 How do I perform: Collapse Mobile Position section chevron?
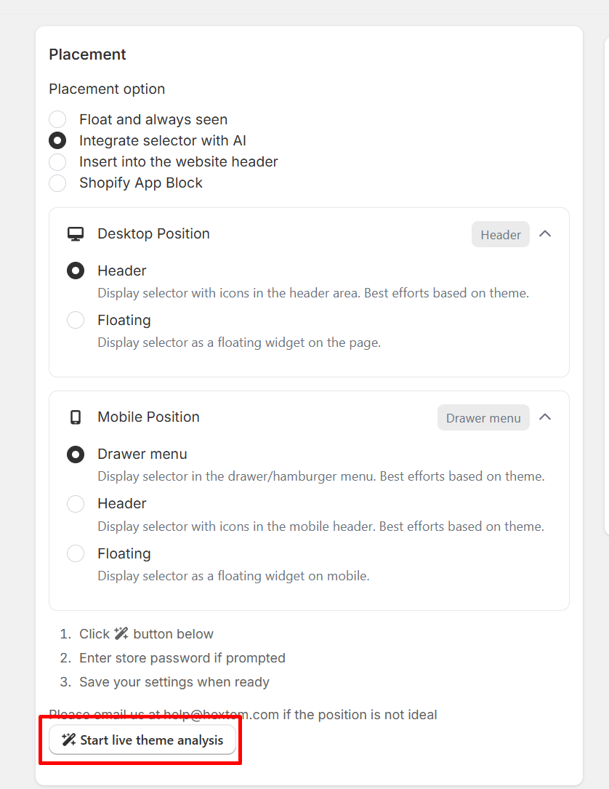[545, 417]
